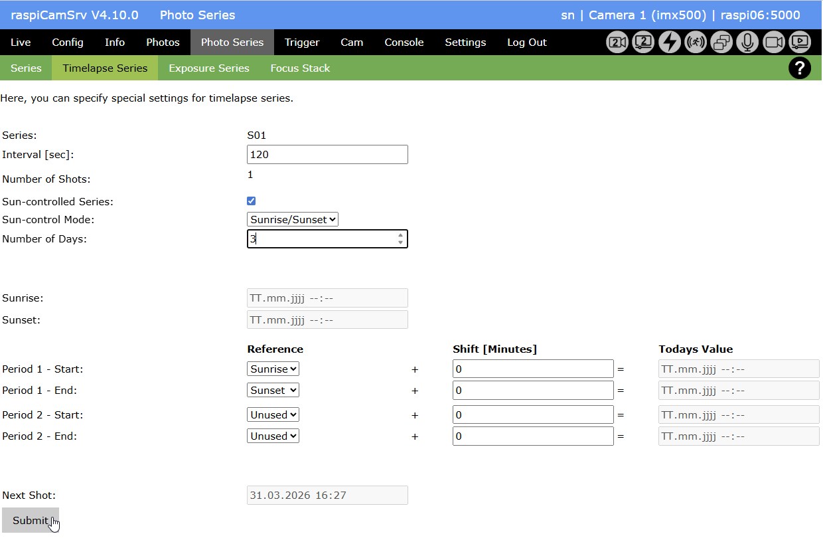Increase Number of Days with the up arrow
This screenshot has height=546, width=823.
tap(400, 235)
